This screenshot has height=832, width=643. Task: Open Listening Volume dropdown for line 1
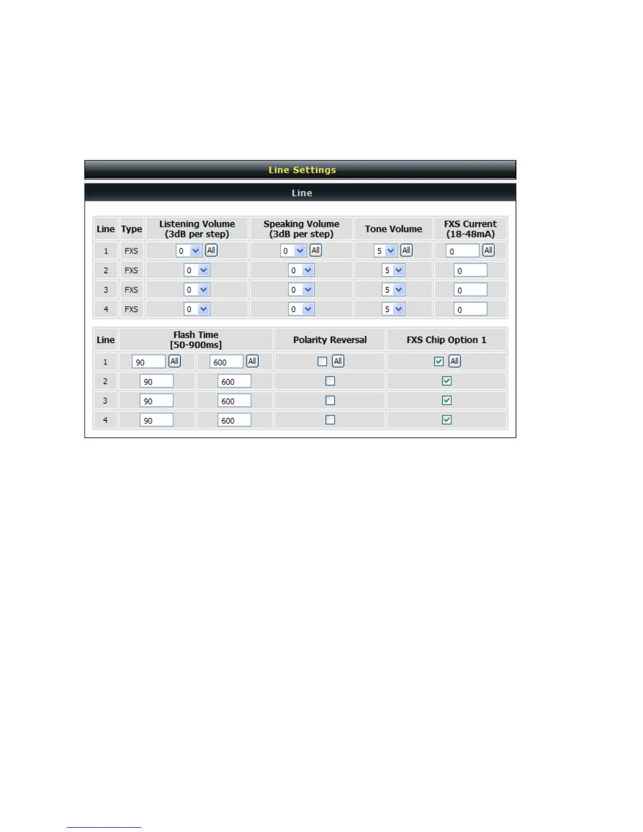(189, 251)
